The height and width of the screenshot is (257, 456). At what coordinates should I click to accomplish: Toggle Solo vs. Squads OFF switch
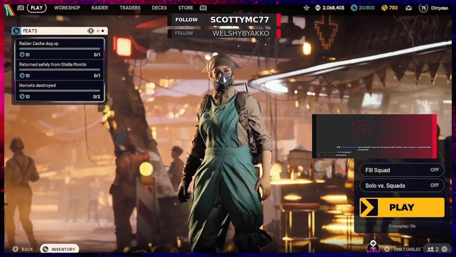(x=402, y=185)
